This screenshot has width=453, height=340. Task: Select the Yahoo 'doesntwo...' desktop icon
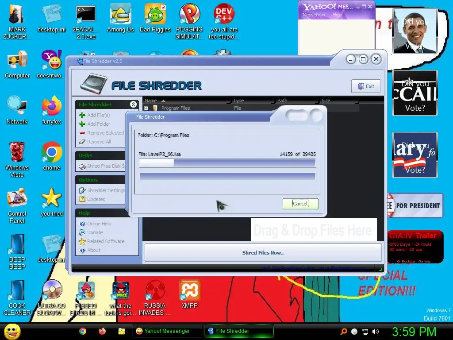tap(51, 64)
